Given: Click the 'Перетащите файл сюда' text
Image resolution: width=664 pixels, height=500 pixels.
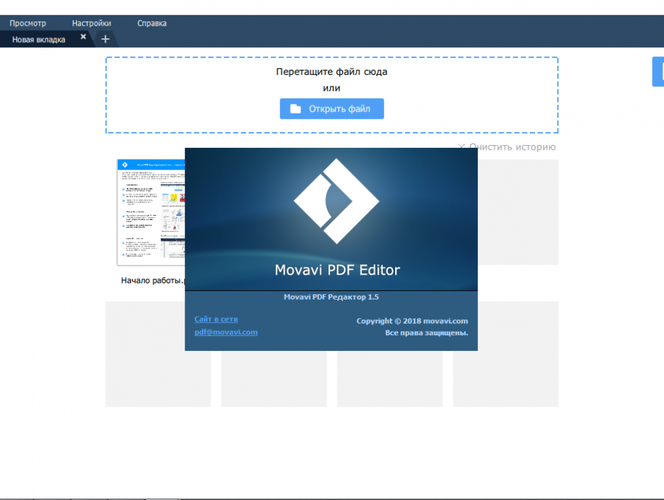Looking at the screenshot, I should click(331, 72).
